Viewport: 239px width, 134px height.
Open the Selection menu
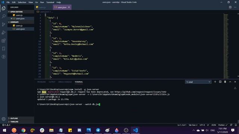[x=22, y=2]
